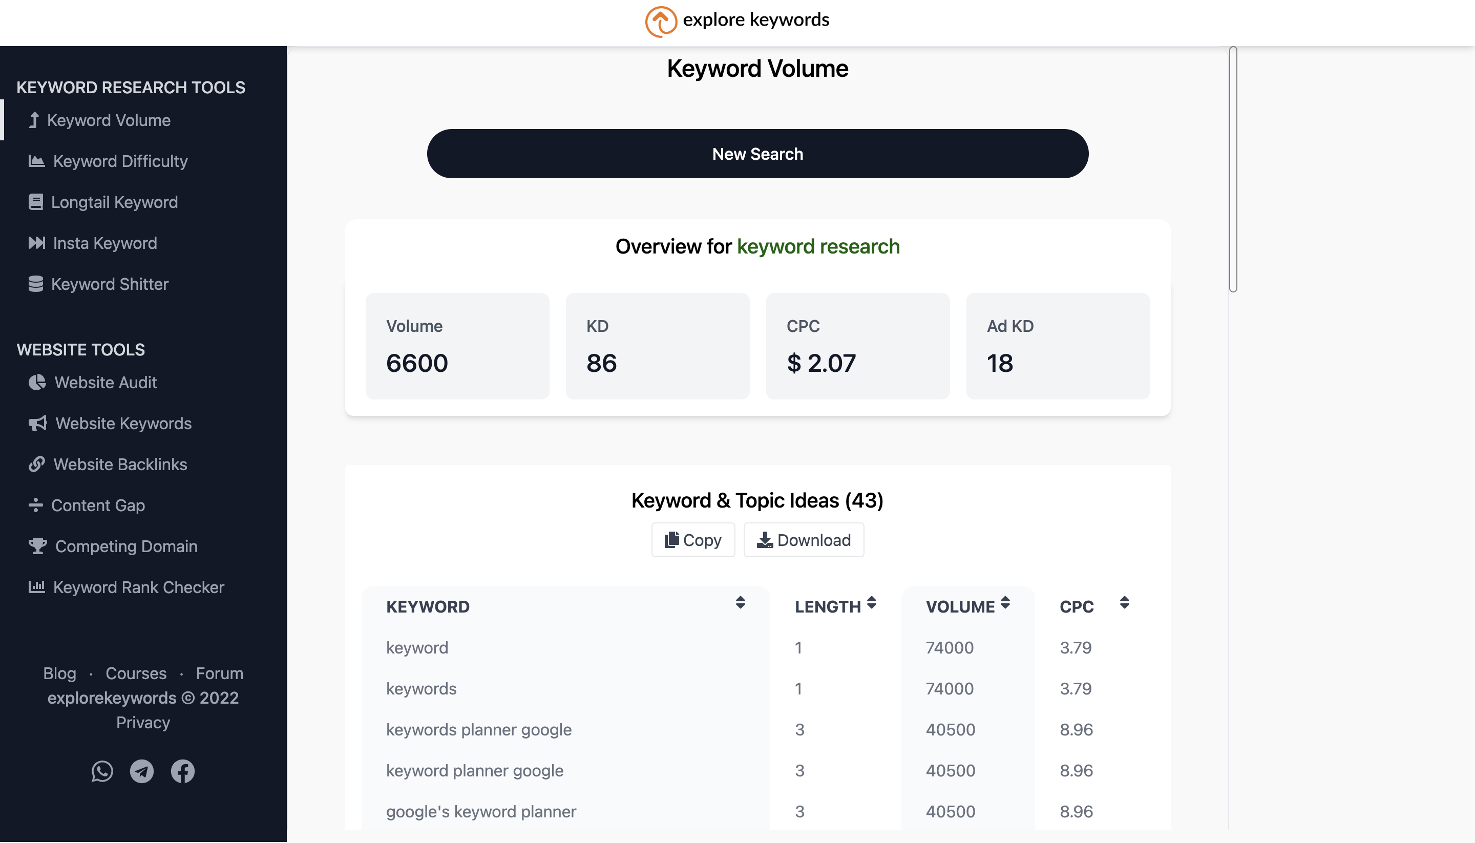1475x843 pixels.
Task: Sort by VOLUME using the sort arrows
Action: click(x=1005, y=603)
